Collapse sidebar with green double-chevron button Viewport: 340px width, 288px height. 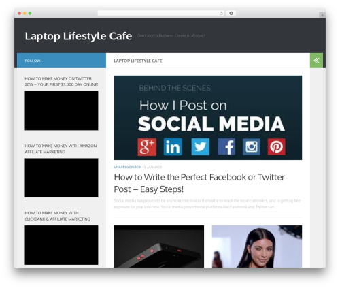pos(316,61)
